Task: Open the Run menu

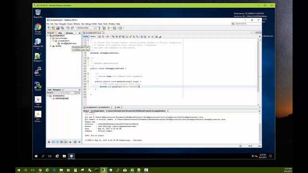Action: tap(83, 24)
